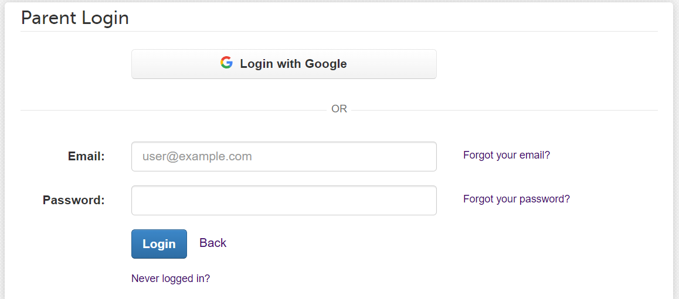679x299 pixels.
Task: Sign in using Login with Google button
Action: [x=284, y=64]
